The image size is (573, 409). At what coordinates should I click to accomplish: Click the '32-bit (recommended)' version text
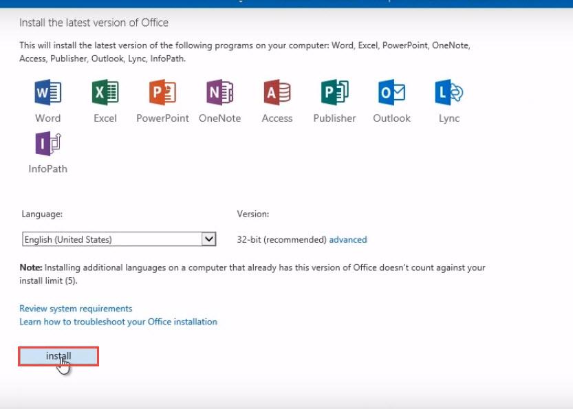(x=282, y=239)
